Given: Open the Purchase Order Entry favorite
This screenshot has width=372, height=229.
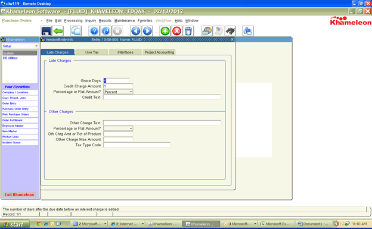Looking at the screenshot, I should (20, 109).
